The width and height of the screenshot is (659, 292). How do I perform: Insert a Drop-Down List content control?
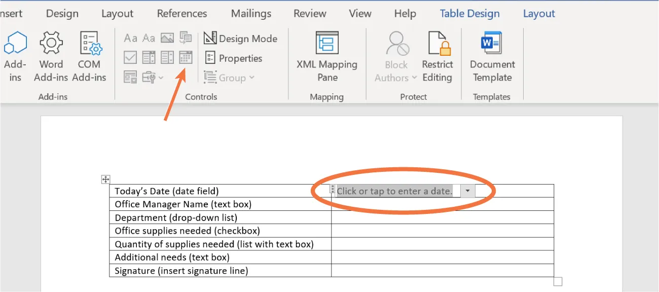(x=167, y=57)
